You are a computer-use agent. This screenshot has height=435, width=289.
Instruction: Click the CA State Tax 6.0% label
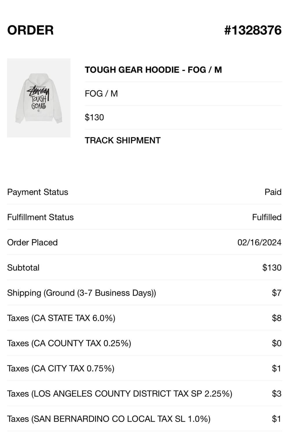click(x=61, y=318)
